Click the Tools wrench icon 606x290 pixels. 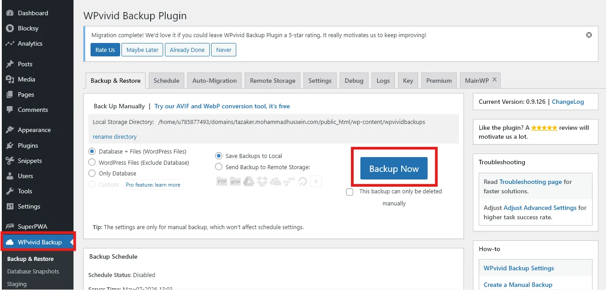click(10, 191)
